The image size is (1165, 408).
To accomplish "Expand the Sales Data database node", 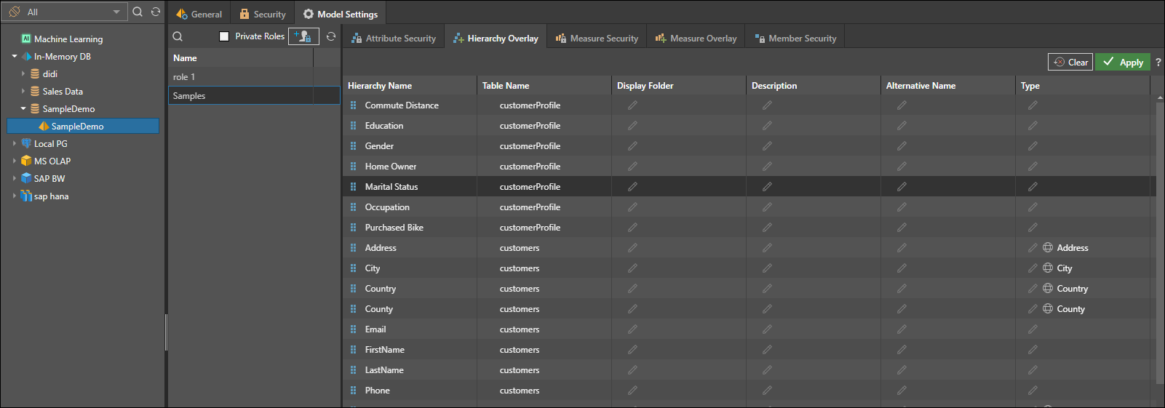I will (23, 92).
